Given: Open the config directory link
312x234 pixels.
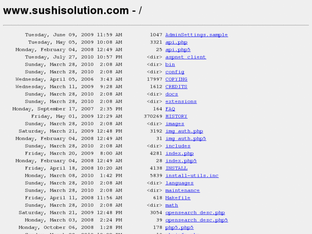Looking at the screenshot, I should click(x=175, y=72).
